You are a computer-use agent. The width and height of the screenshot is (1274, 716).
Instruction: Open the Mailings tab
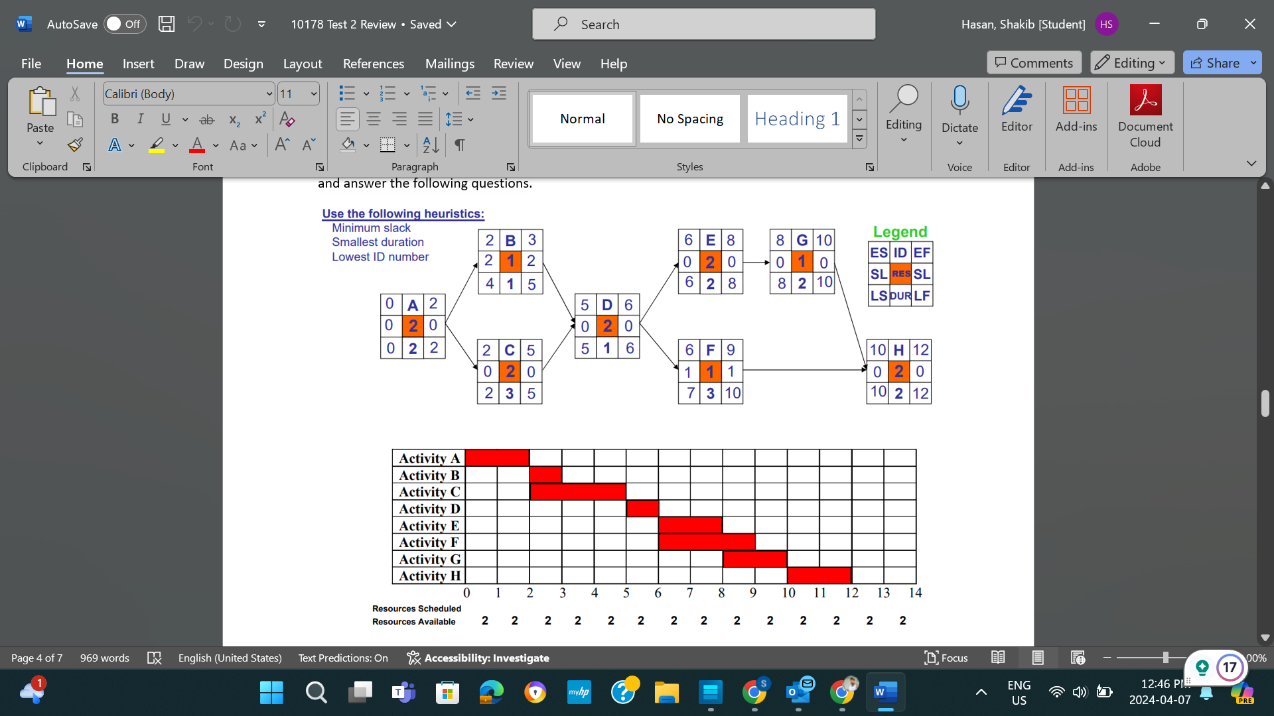pos(449,64)
